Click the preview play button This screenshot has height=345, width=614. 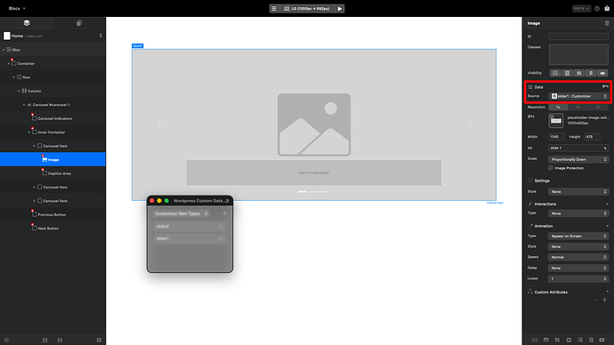340,8
